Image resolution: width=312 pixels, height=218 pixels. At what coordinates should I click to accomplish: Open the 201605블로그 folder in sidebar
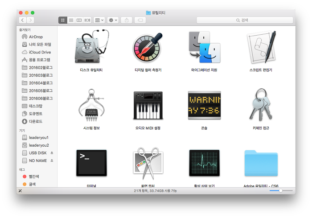coord(37,90)
